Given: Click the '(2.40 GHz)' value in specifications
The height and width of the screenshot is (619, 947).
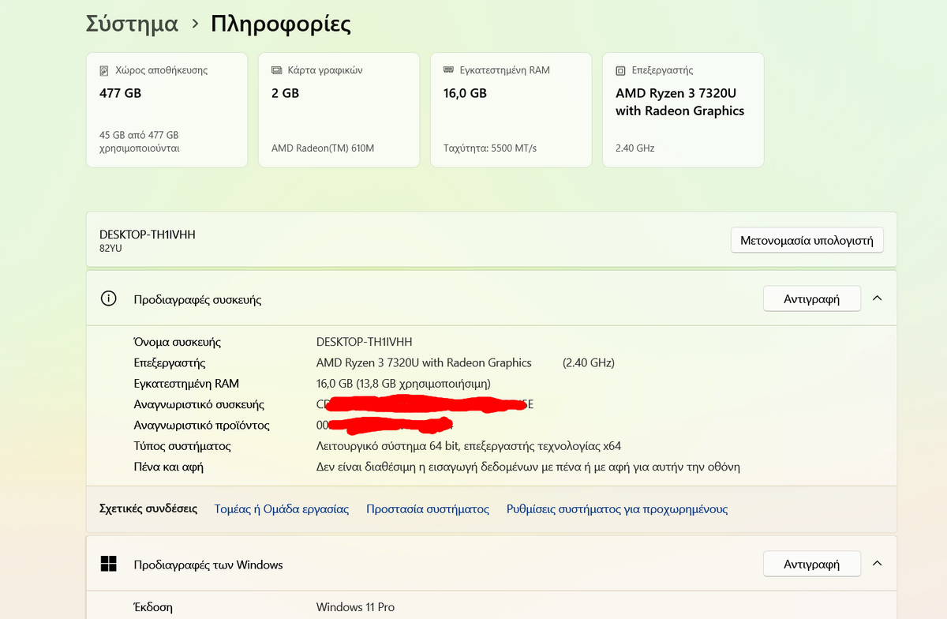Looking at the screenshot, I should (x=589, y=362).
